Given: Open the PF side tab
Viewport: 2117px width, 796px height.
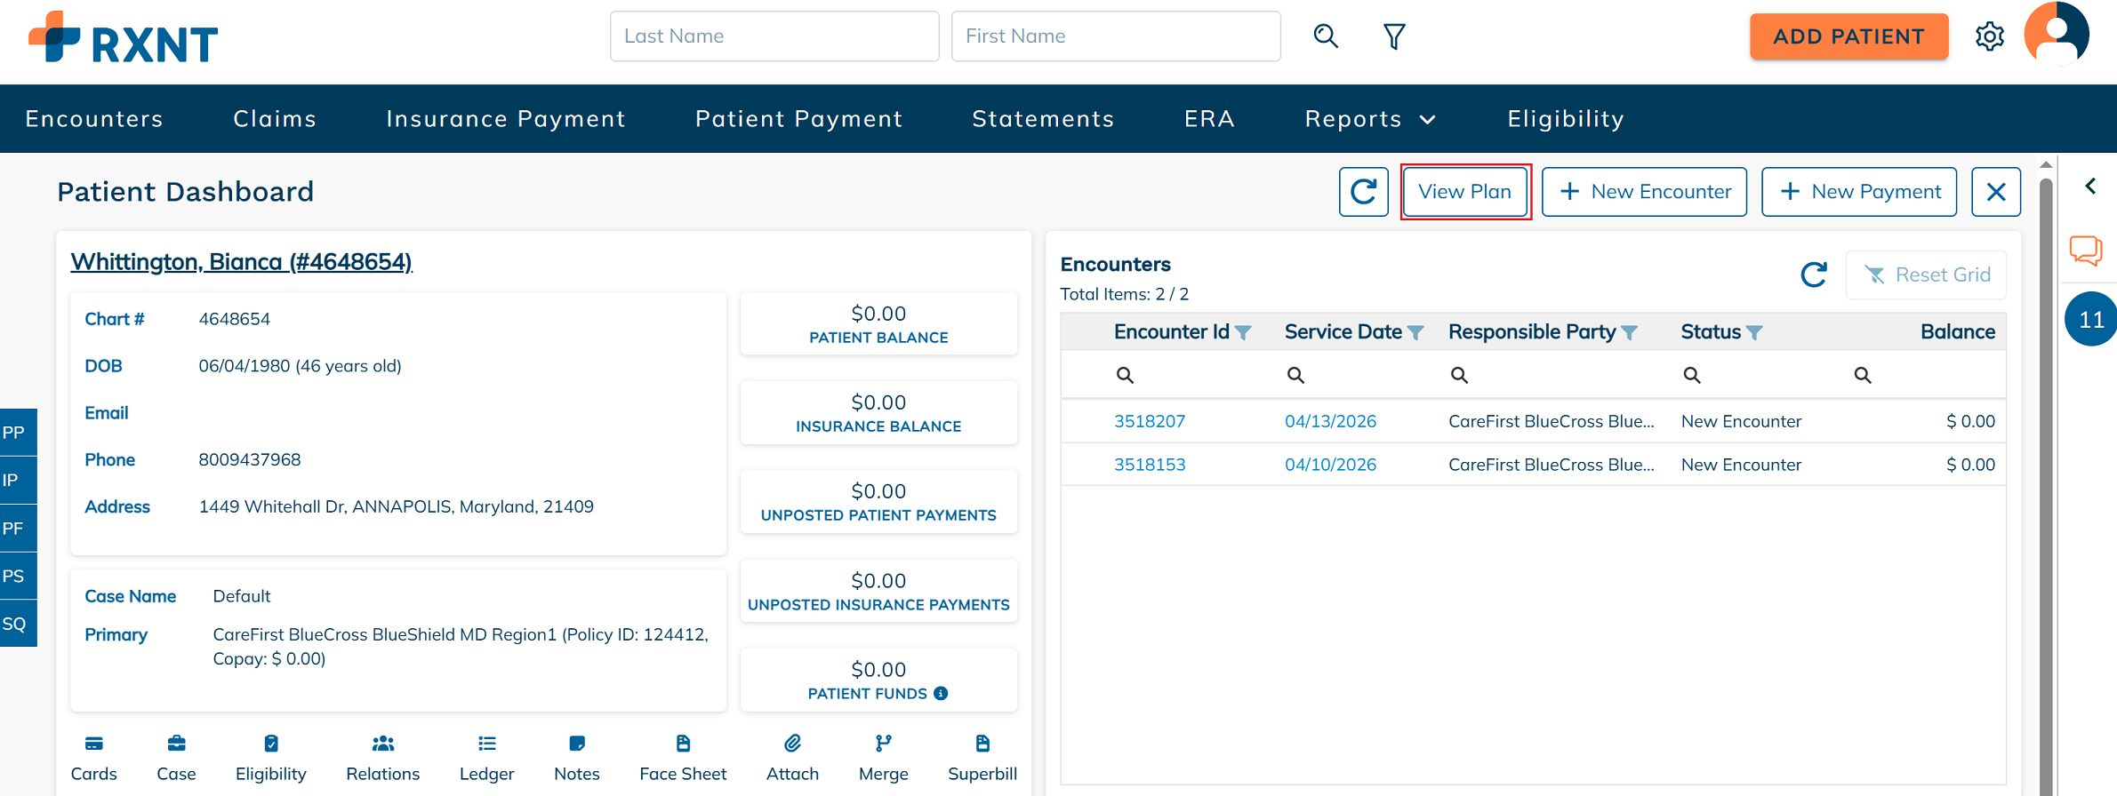Looking at the screenshot, I should click(x=18, y=529).
